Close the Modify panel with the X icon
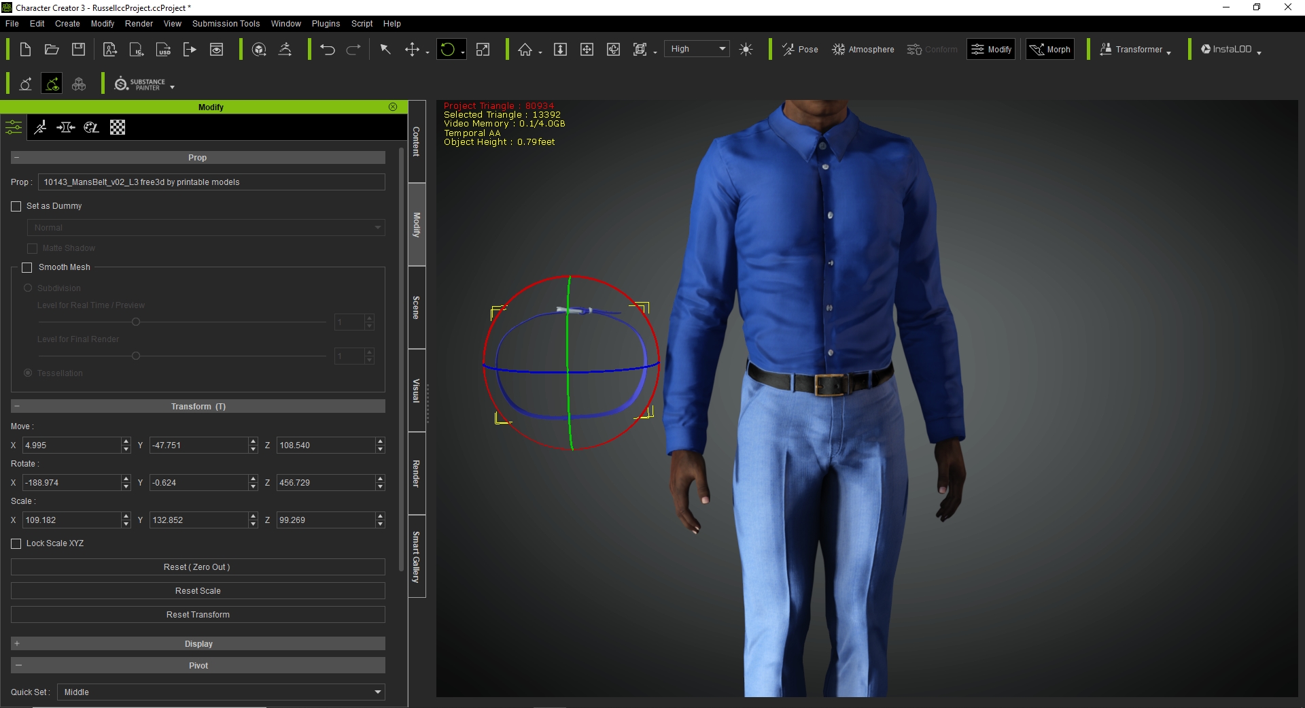Image resolution: width=1305 pixels, height=708 pixels. tap(393, 107)
